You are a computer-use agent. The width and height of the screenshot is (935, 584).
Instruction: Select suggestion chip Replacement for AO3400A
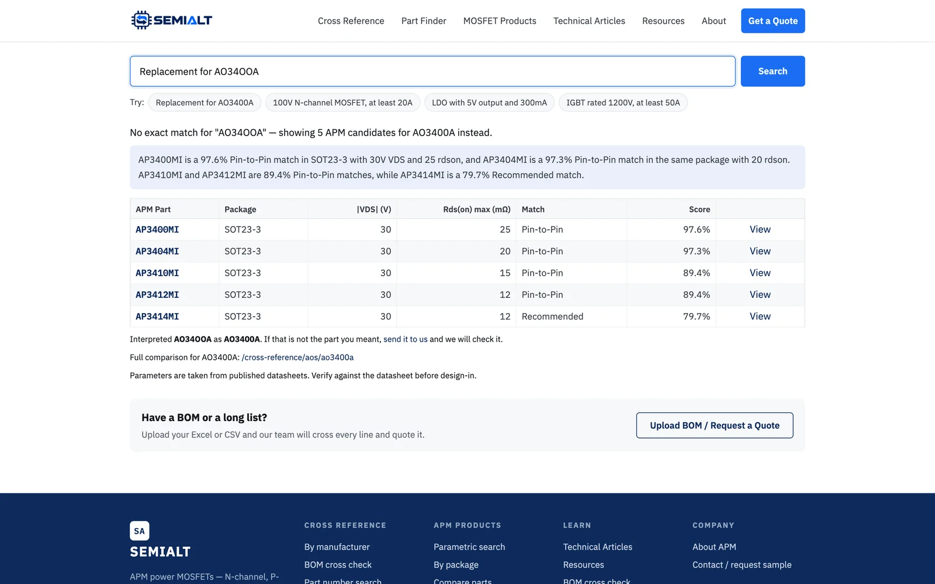pos(205,103)
